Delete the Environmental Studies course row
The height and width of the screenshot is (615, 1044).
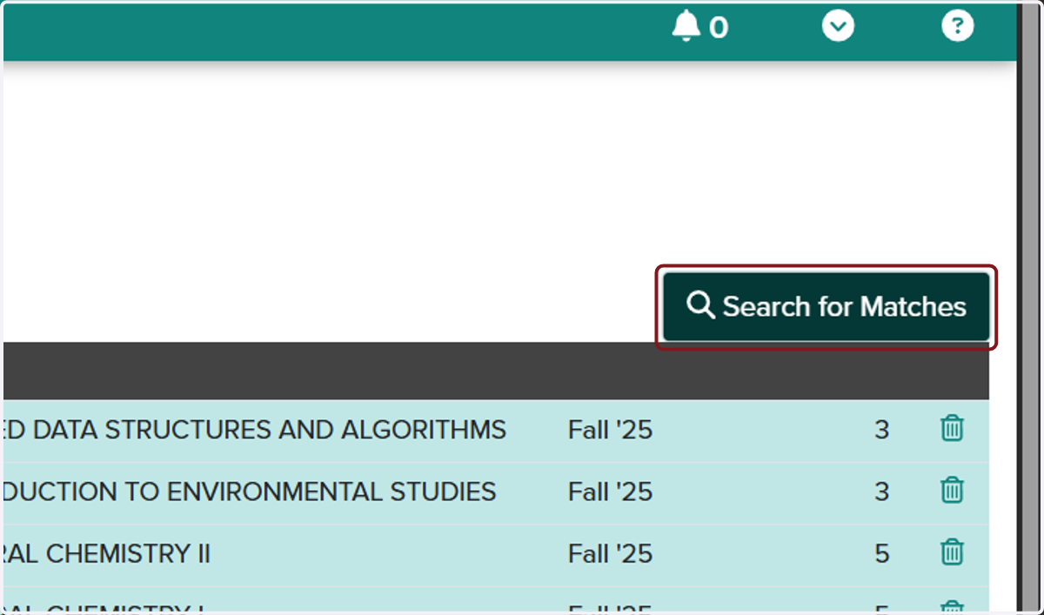tap(953, 491)
